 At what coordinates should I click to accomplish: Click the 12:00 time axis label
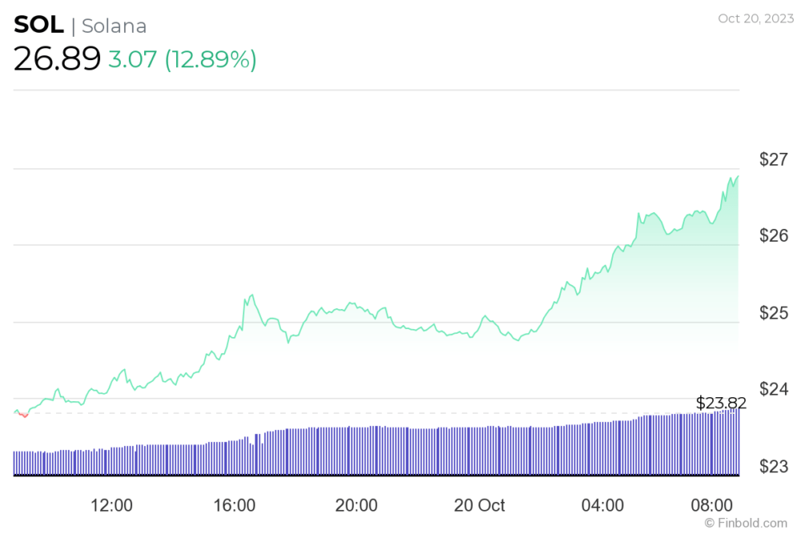coord(111,505)
